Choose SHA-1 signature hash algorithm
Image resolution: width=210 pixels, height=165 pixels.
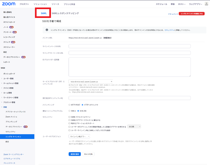70,111
